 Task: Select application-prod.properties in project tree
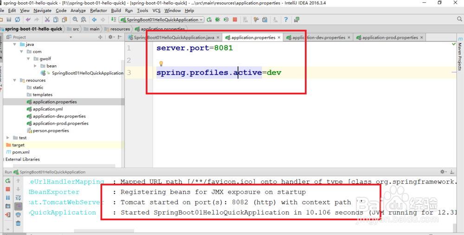[60, 123]
